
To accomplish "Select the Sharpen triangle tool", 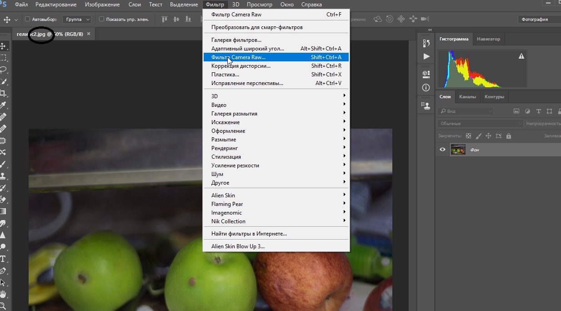I will [x=3, y=235].
